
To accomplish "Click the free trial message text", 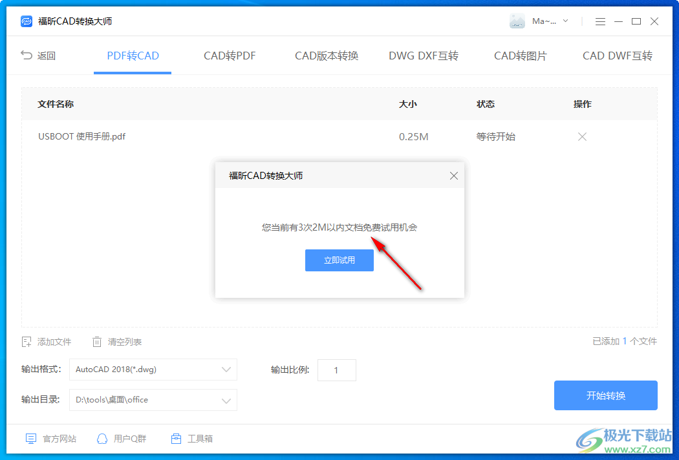I will pyautogui.click(x=339, y=227).
